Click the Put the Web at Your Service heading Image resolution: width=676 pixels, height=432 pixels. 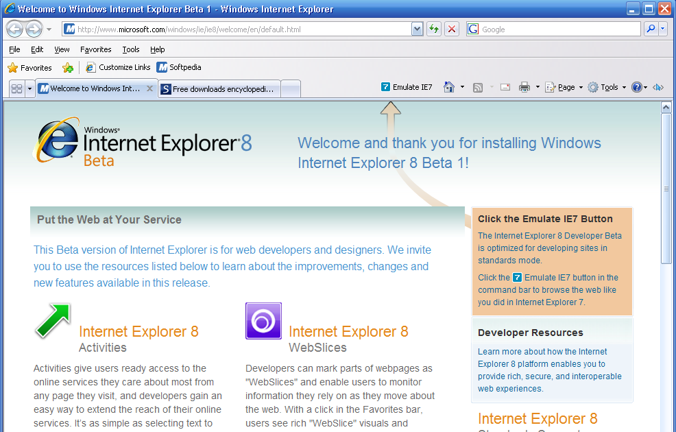(109, 219)
